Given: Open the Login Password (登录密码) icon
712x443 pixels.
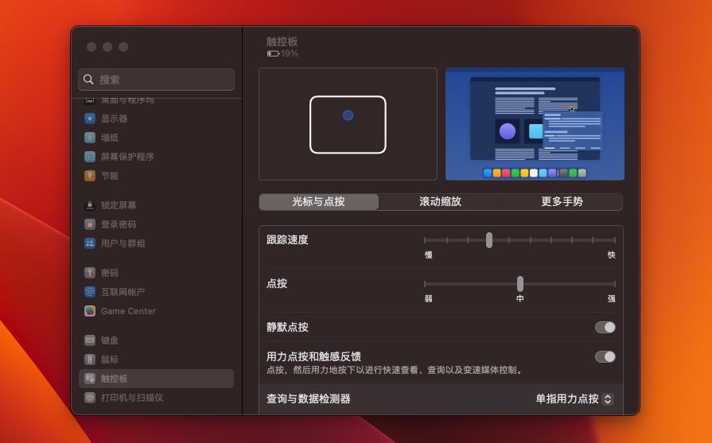Looking at the screenshot, I should 90,224.
